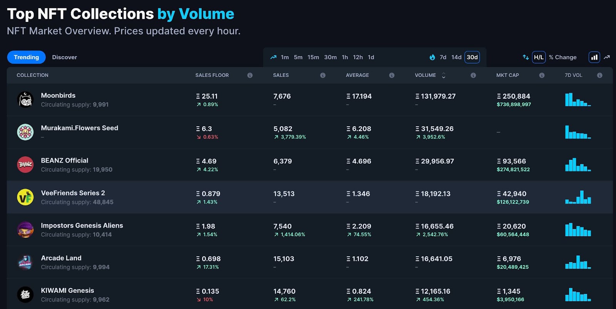Click the trending arrow icon before 1m
This screenshot has width=616, height=309.
273,57
